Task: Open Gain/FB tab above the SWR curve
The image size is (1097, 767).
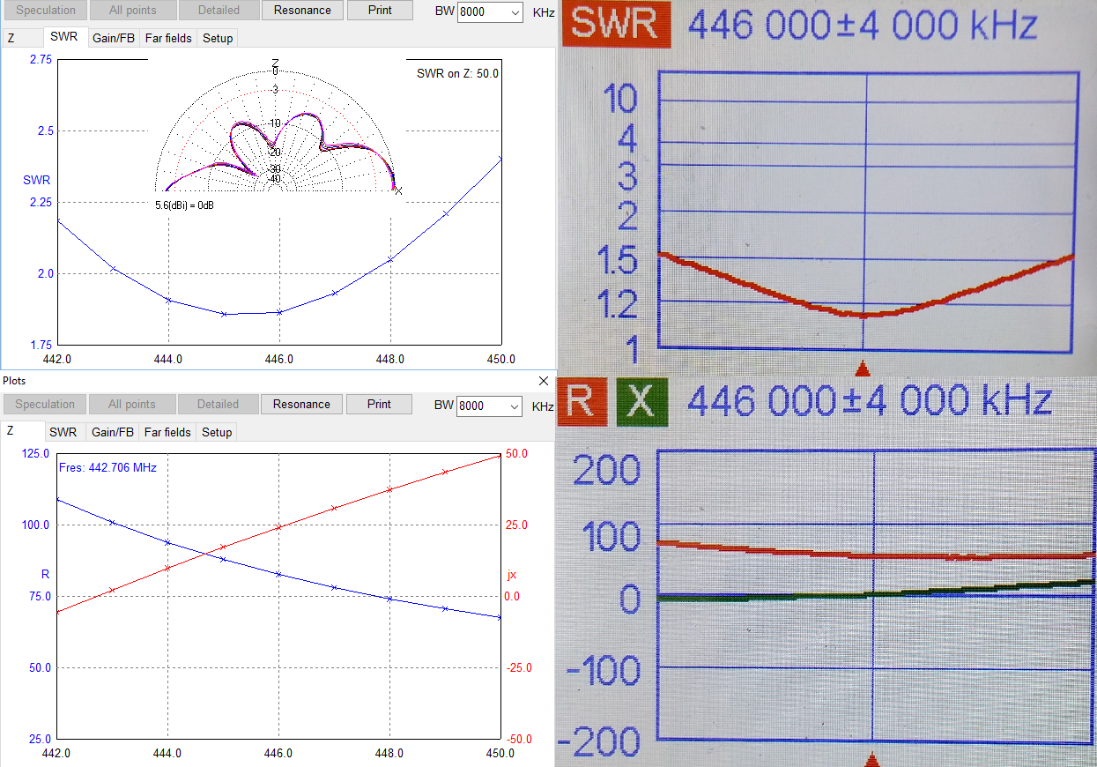Action: [114, 38]
